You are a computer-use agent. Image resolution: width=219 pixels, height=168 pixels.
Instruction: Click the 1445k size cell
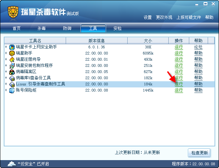coord(148,90)
